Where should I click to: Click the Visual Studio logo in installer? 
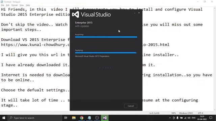click(x=76, y=14)
